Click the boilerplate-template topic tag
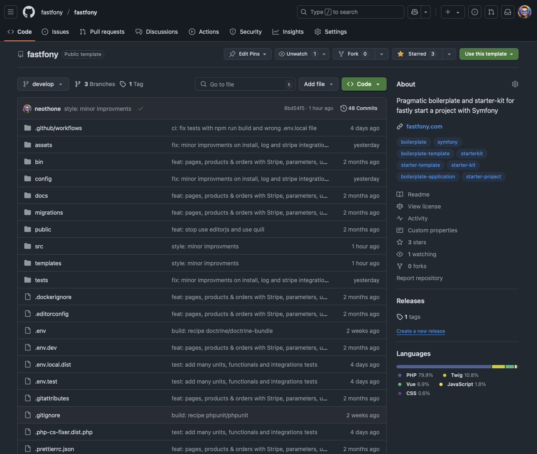The image size is (537, 454). (425, 154)
